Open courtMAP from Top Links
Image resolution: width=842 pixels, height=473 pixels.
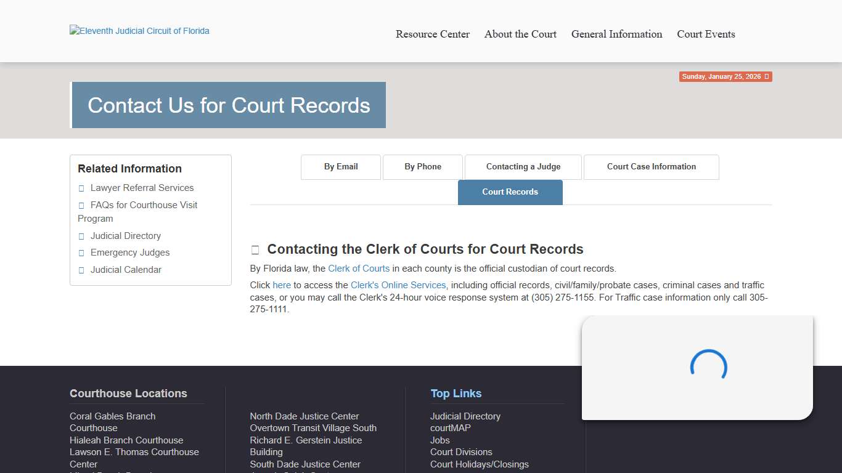(x=450, y=428)
